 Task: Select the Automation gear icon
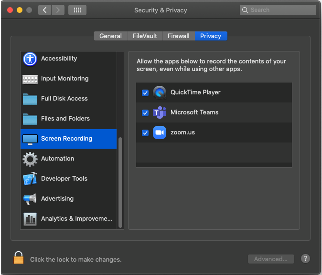pyautogui.click(x=30, y=159)
